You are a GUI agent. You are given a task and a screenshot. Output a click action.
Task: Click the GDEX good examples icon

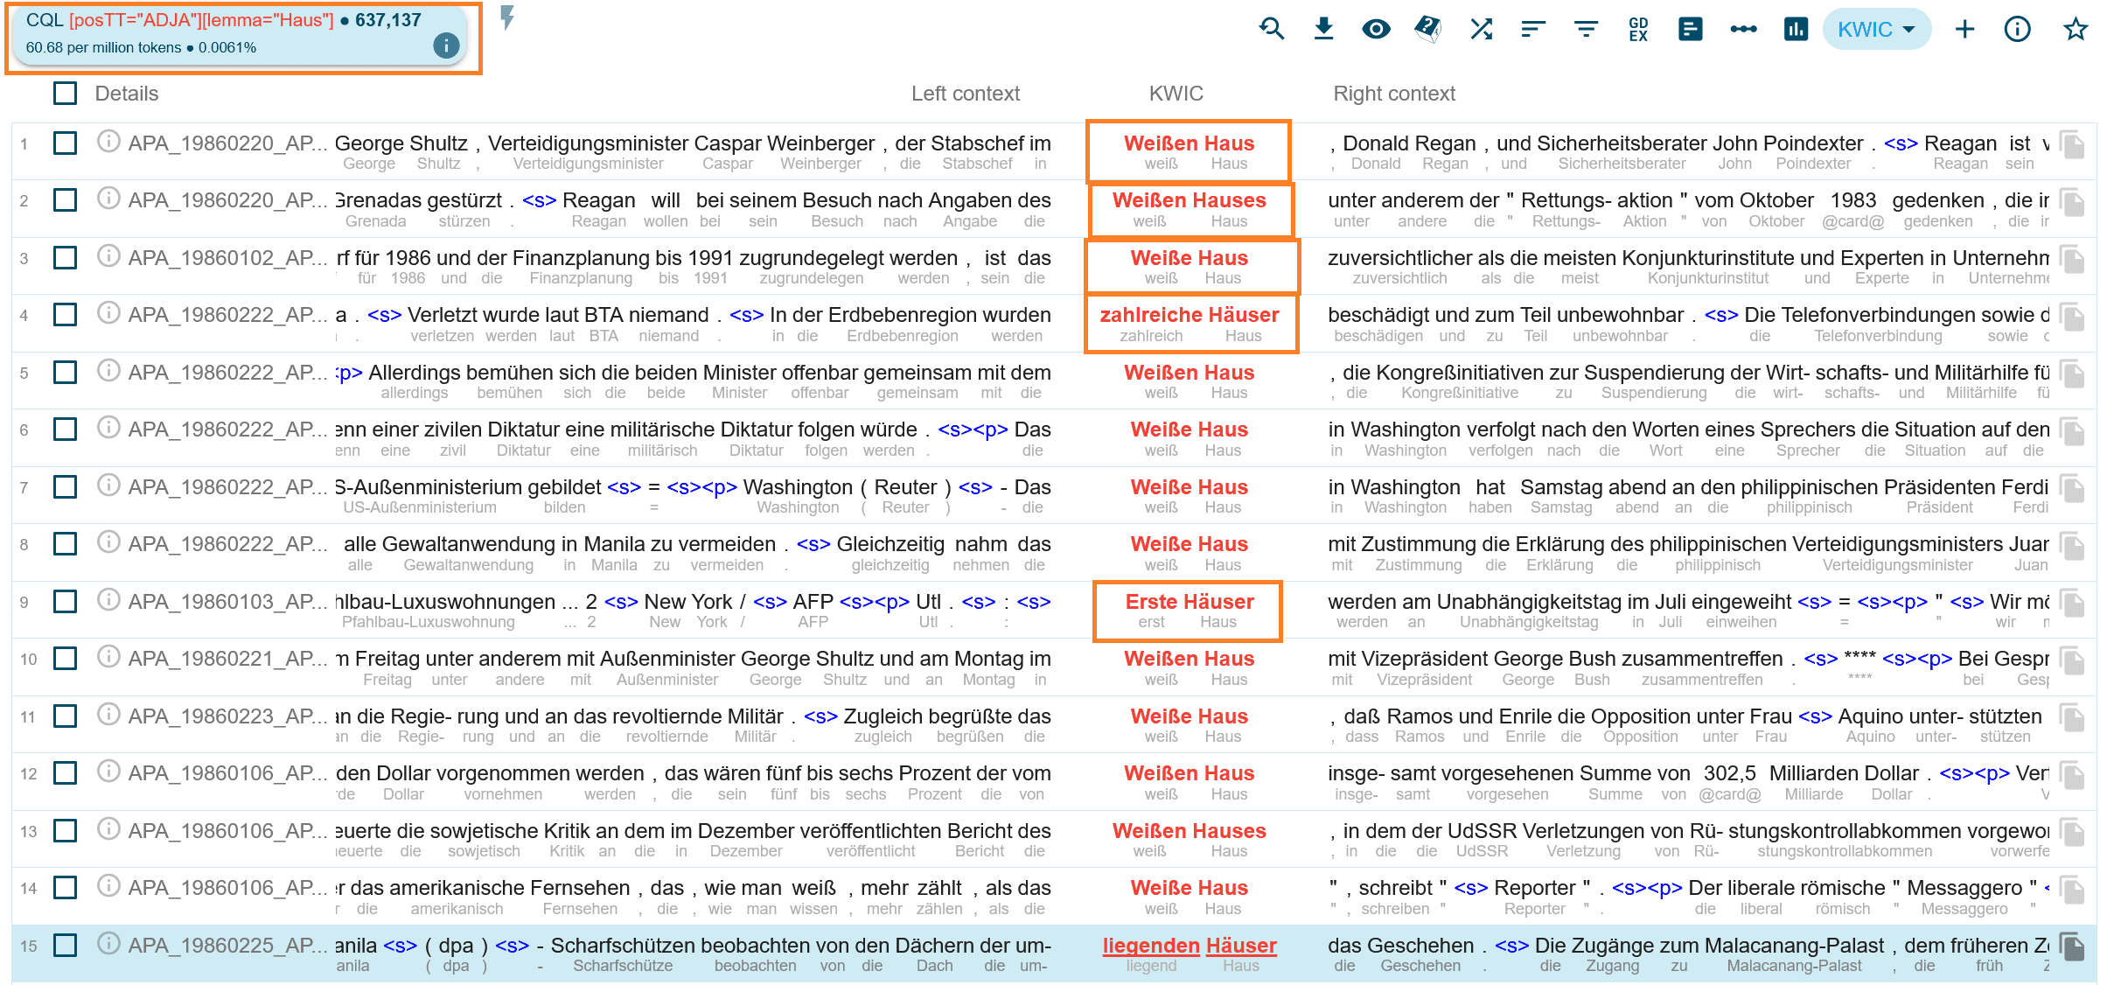(x=1638, y=29)
